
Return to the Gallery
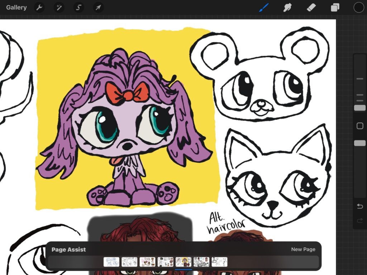(x=16, y=8)
